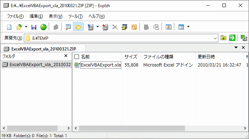The width and height of the screenshot is (249, 139).
Task: Click the green arrow extract-to button
Action: pyautogui.click(x=232, y=38)
